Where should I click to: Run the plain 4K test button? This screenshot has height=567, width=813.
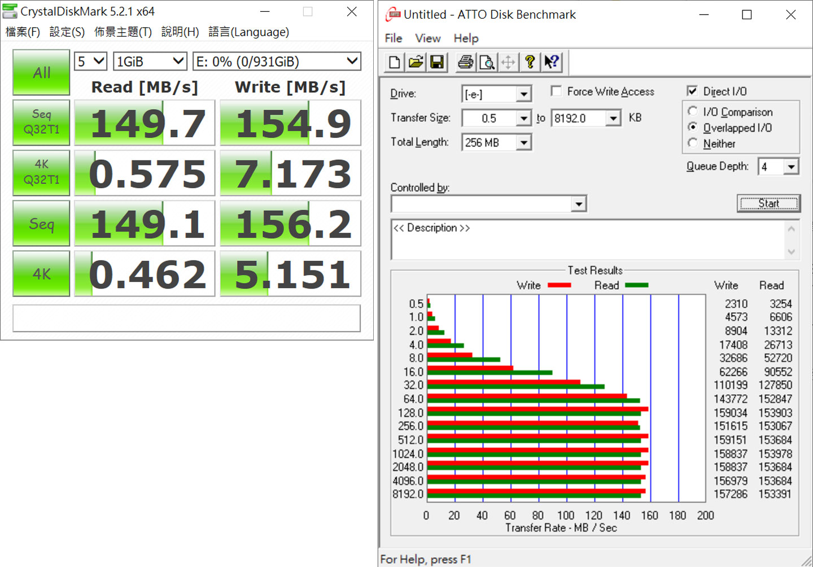coord(41,273)
